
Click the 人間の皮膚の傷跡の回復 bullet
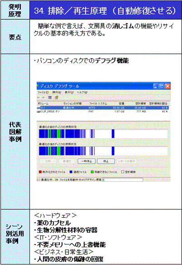pos(69,259)
